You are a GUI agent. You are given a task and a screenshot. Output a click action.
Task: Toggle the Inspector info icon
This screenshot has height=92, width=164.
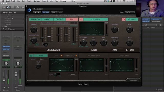click(8, 7)
